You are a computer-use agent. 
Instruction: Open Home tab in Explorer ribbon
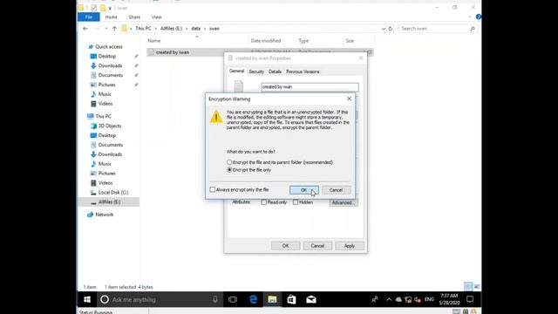click(111, 17)
